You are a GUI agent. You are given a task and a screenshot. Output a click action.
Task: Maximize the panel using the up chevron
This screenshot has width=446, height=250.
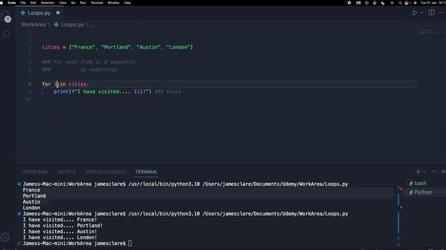(434, 172)
